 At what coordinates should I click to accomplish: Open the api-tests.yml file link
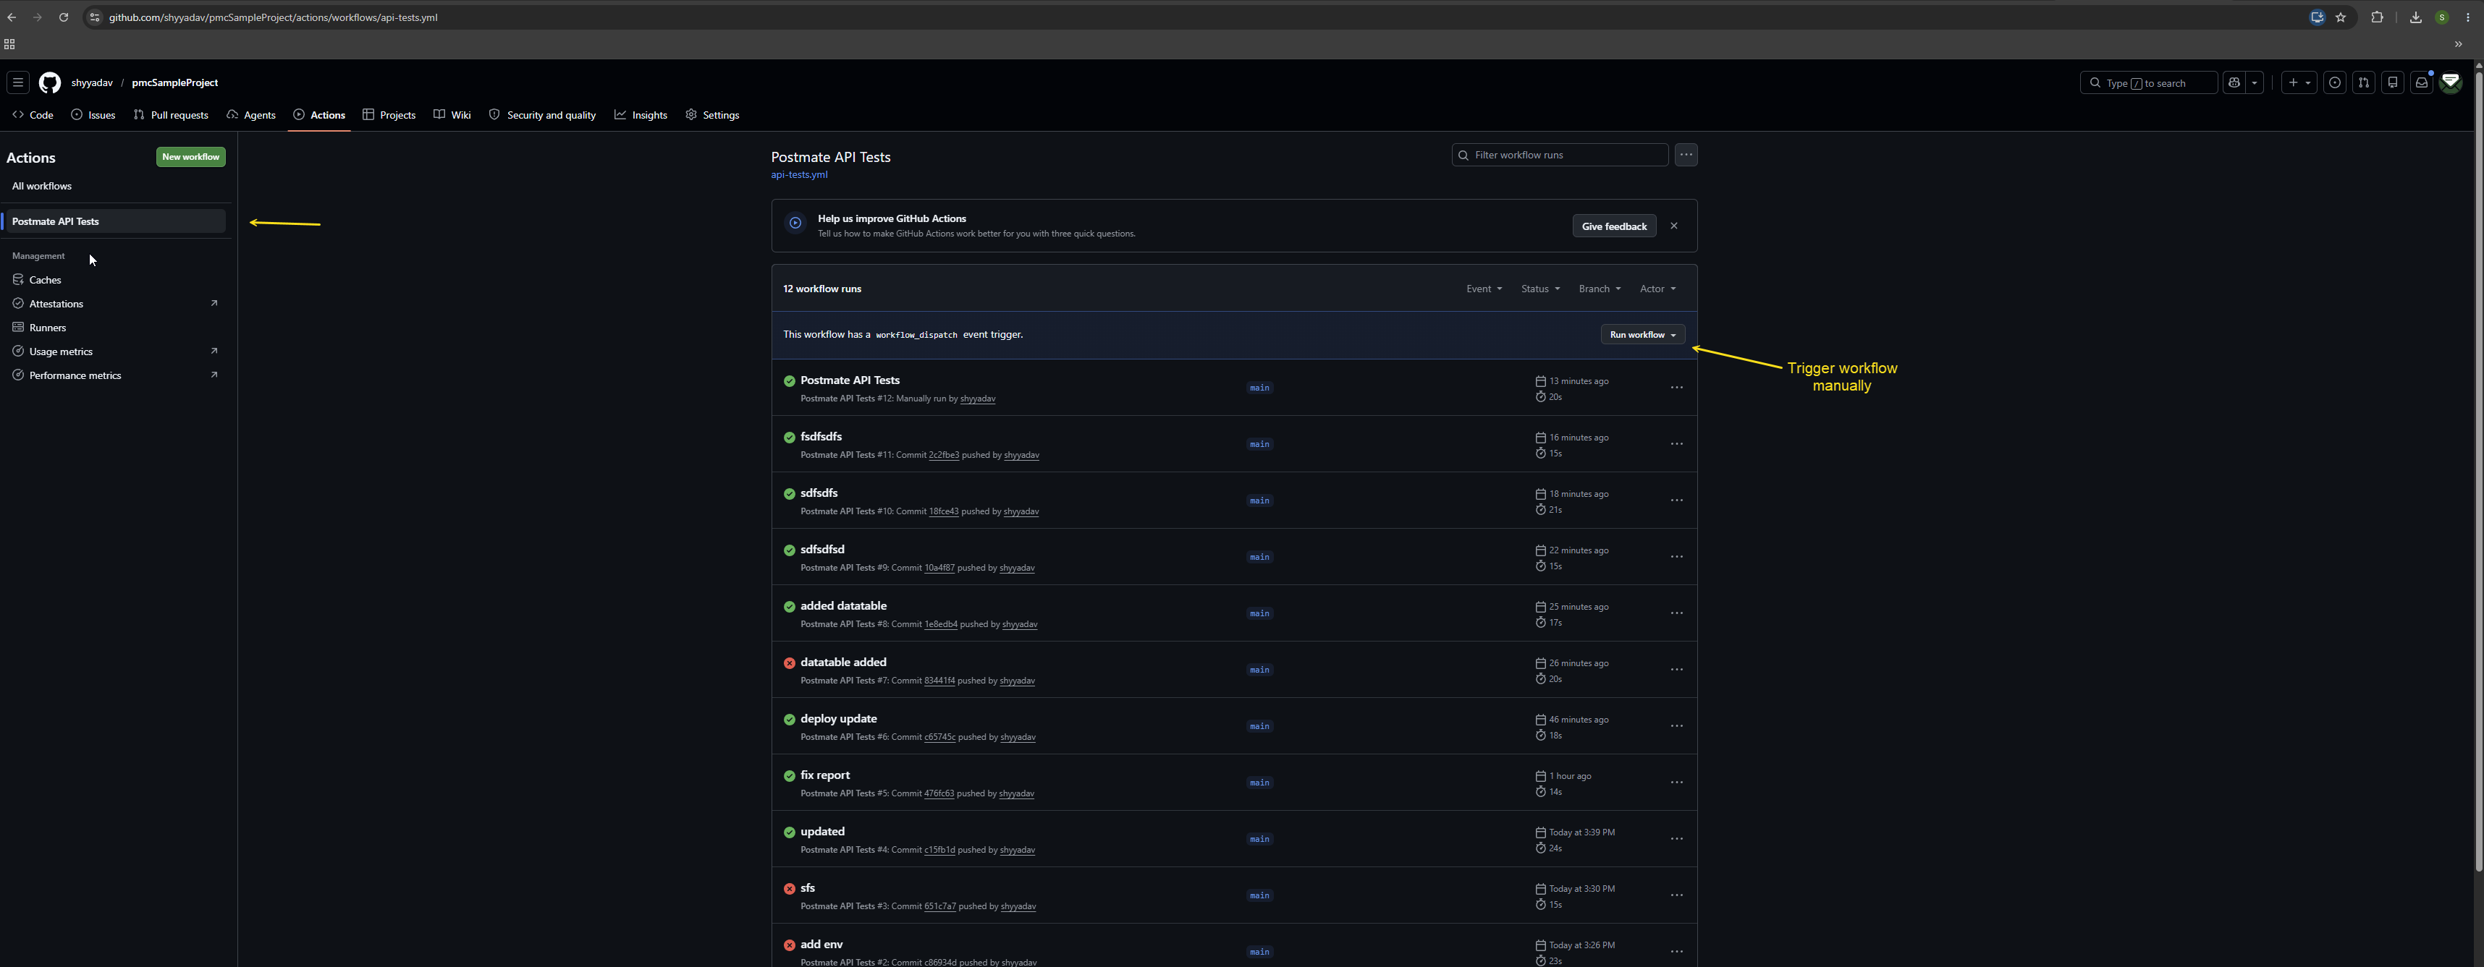pos(798,175)
